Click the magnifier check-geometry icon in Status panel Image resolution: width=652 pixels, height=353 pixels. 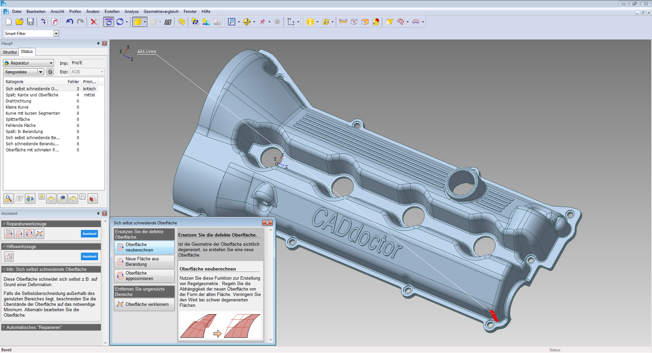(x=8, y=199)
